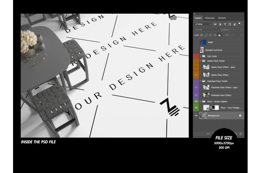This screenshot has height=173, width=261.
Task: Open the Fill slider arrow
Action: (x=239, y=35)
